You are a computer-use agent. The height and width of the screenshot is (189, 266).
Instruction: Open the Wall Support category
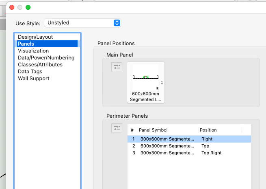click(34, 79)
